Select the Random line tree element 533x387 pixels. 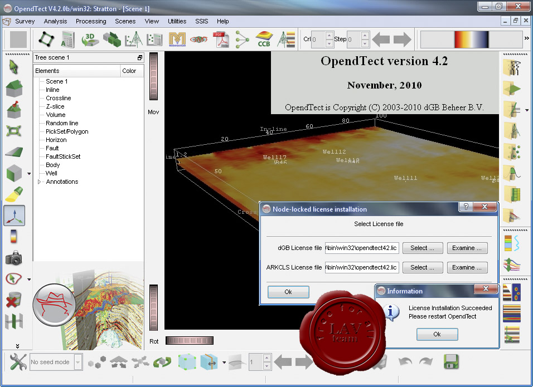tap(62, 123)
